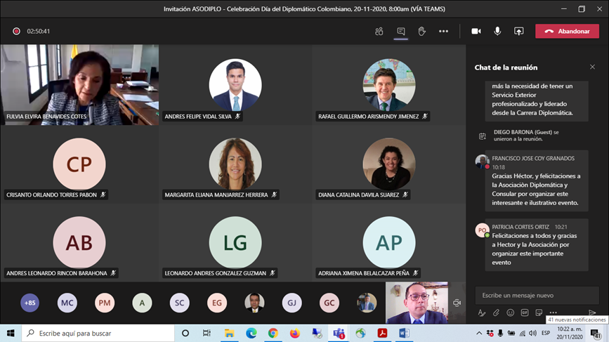
Task: Open the more actions ellipsis menu
Action: [443, 32]
